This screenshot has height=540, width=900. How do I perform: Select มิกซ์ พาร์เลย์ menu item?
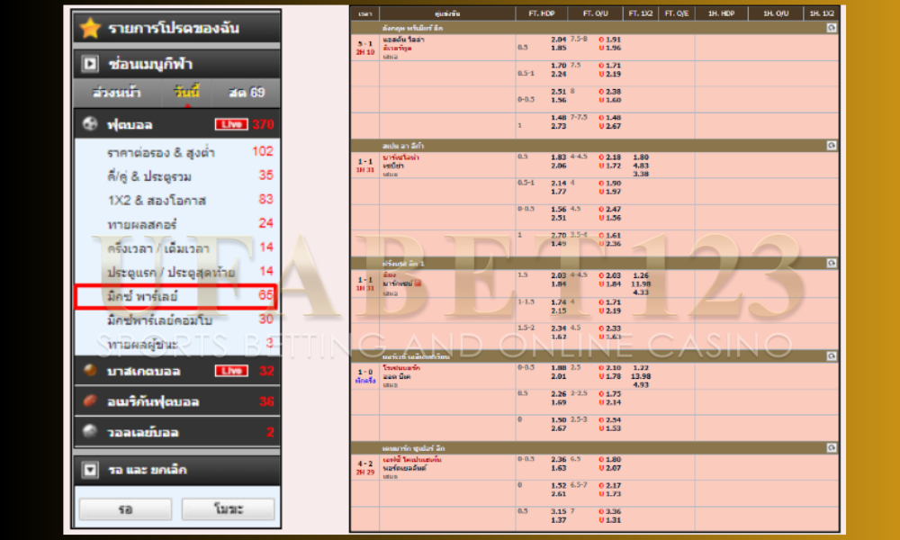tap(176, 296)
